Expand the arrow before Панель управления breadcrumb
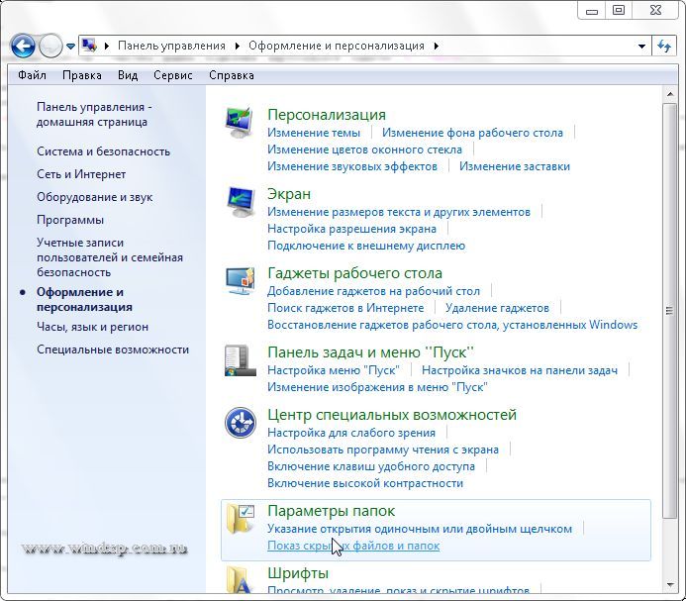The height and width of the screenshot is (601, 686). [106, 46]
